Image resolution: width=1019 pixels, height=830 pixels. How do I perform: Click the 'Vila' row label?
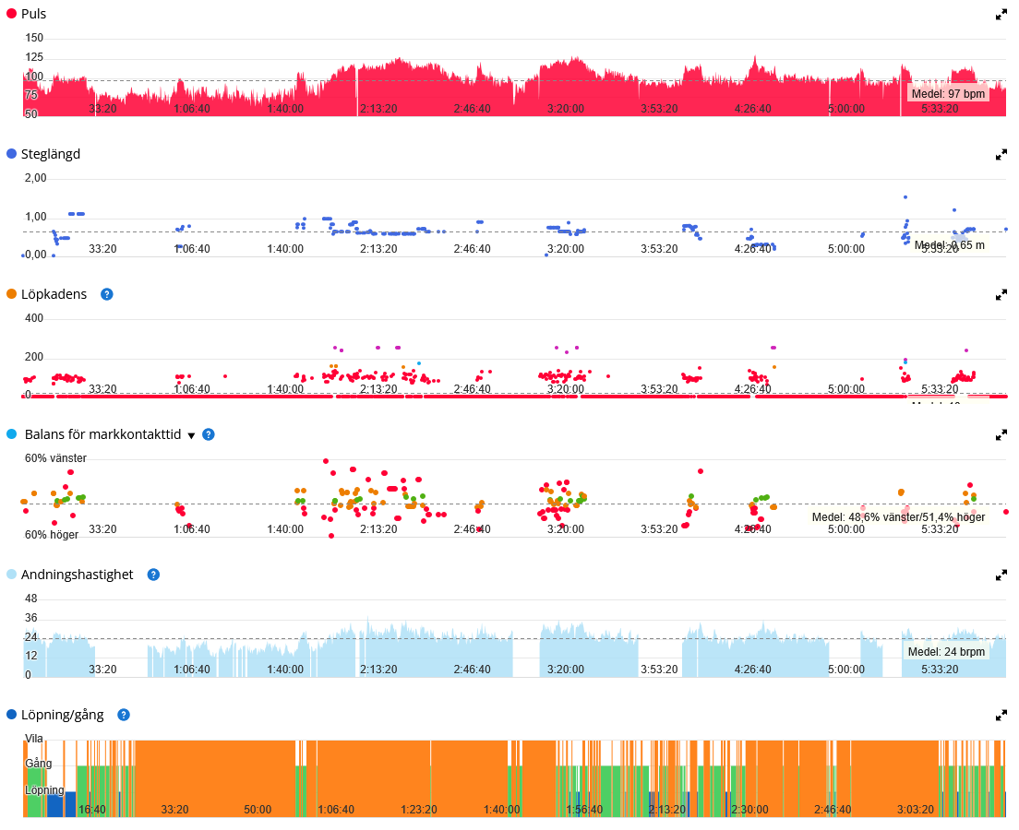34,739
